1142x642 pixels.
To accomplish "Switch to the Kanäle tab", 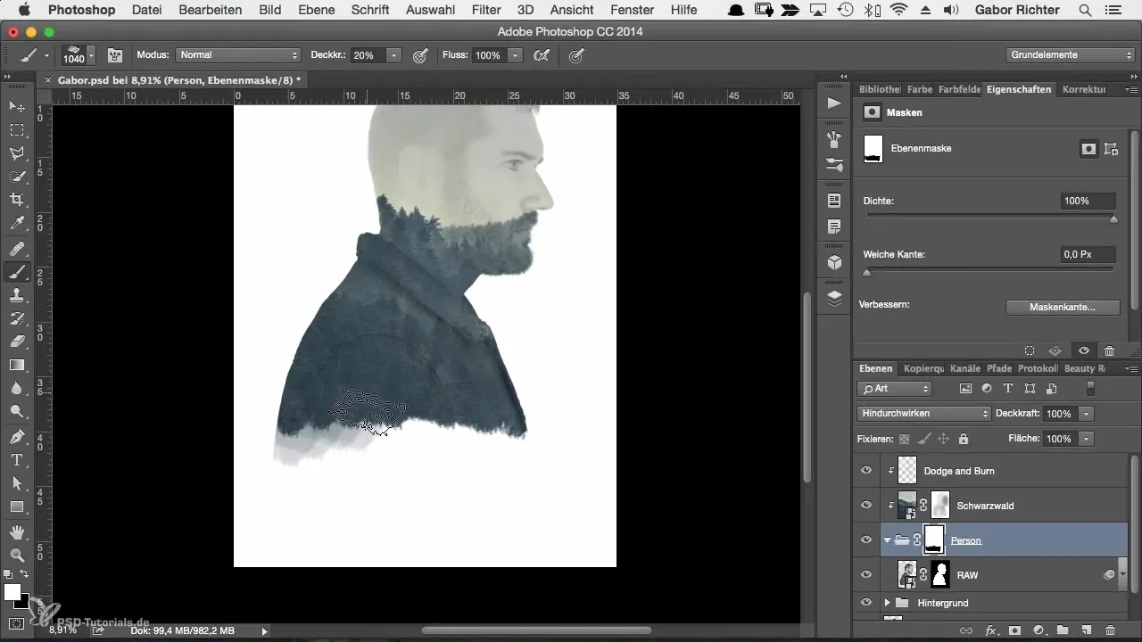I will pos(965,368).
